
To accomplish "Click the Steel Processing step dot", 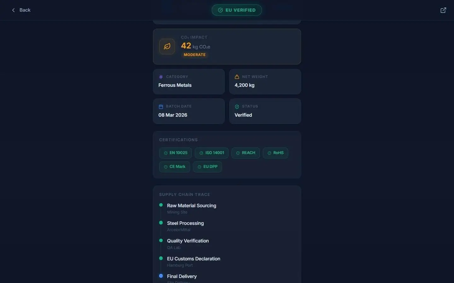I will coord(161,223).
